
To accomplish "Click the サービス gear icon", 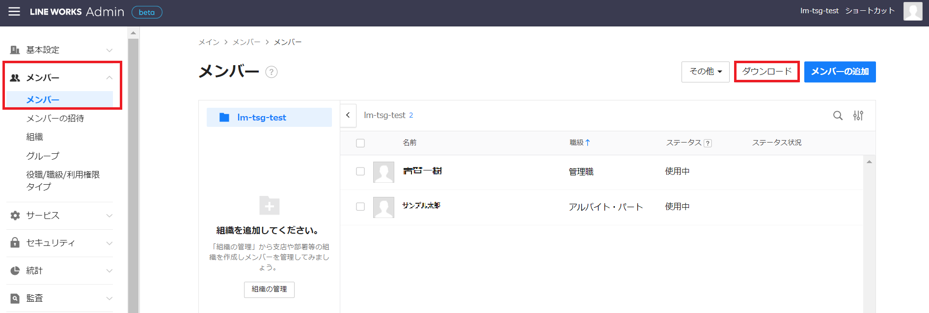I will [15, 216].
